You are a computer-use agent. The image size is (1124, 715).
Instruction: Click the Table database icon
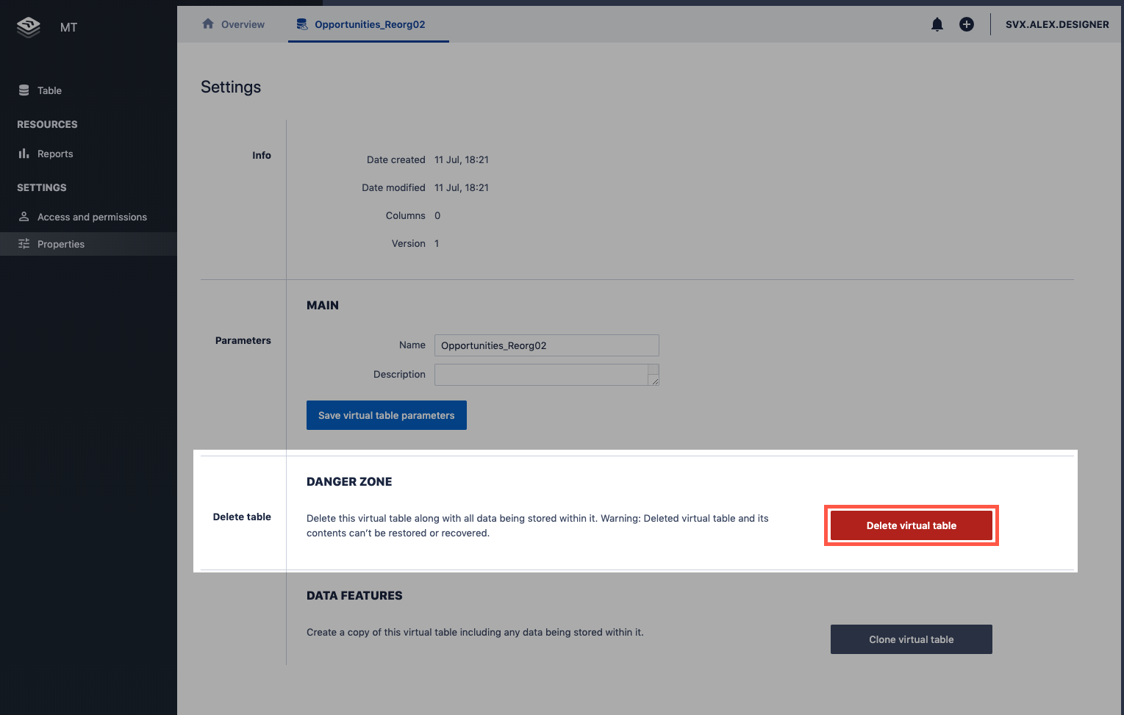tap(24, 90)
